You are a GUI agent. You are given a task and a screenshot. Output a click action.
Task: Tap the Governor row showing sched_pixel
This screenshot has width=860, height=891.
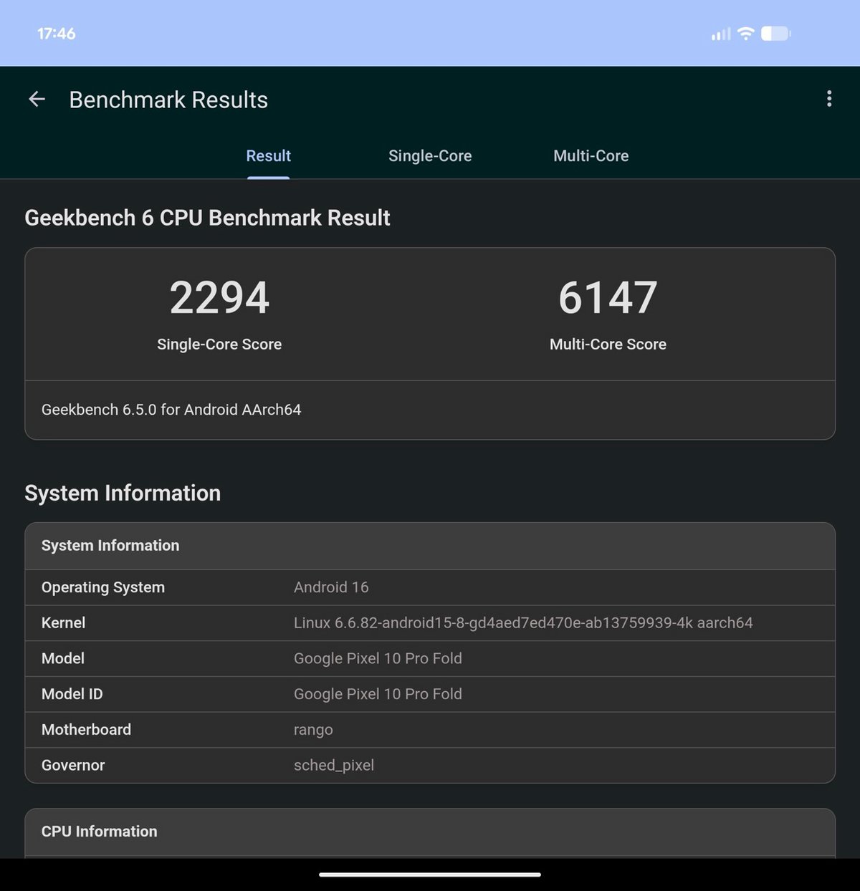tap(430, 765)
